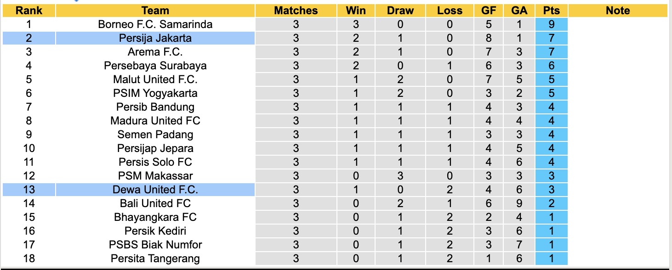Image resolution: width=672 pixels, height=270 pixels.
Task: Click the Team column header
Action: click(155, 11)
